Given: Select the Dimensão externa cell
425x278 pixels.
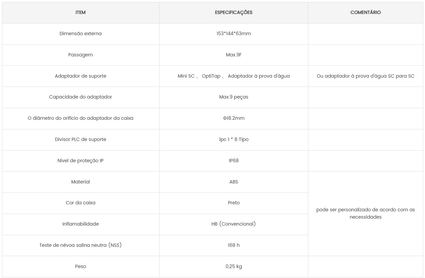Looking at the screenshot, I should (x=81, y=34).
